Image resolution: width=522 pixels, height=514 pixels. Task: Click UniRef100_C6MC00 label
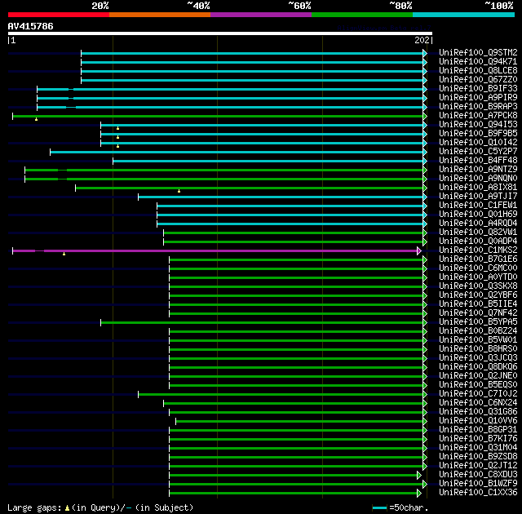pos(478,268)
